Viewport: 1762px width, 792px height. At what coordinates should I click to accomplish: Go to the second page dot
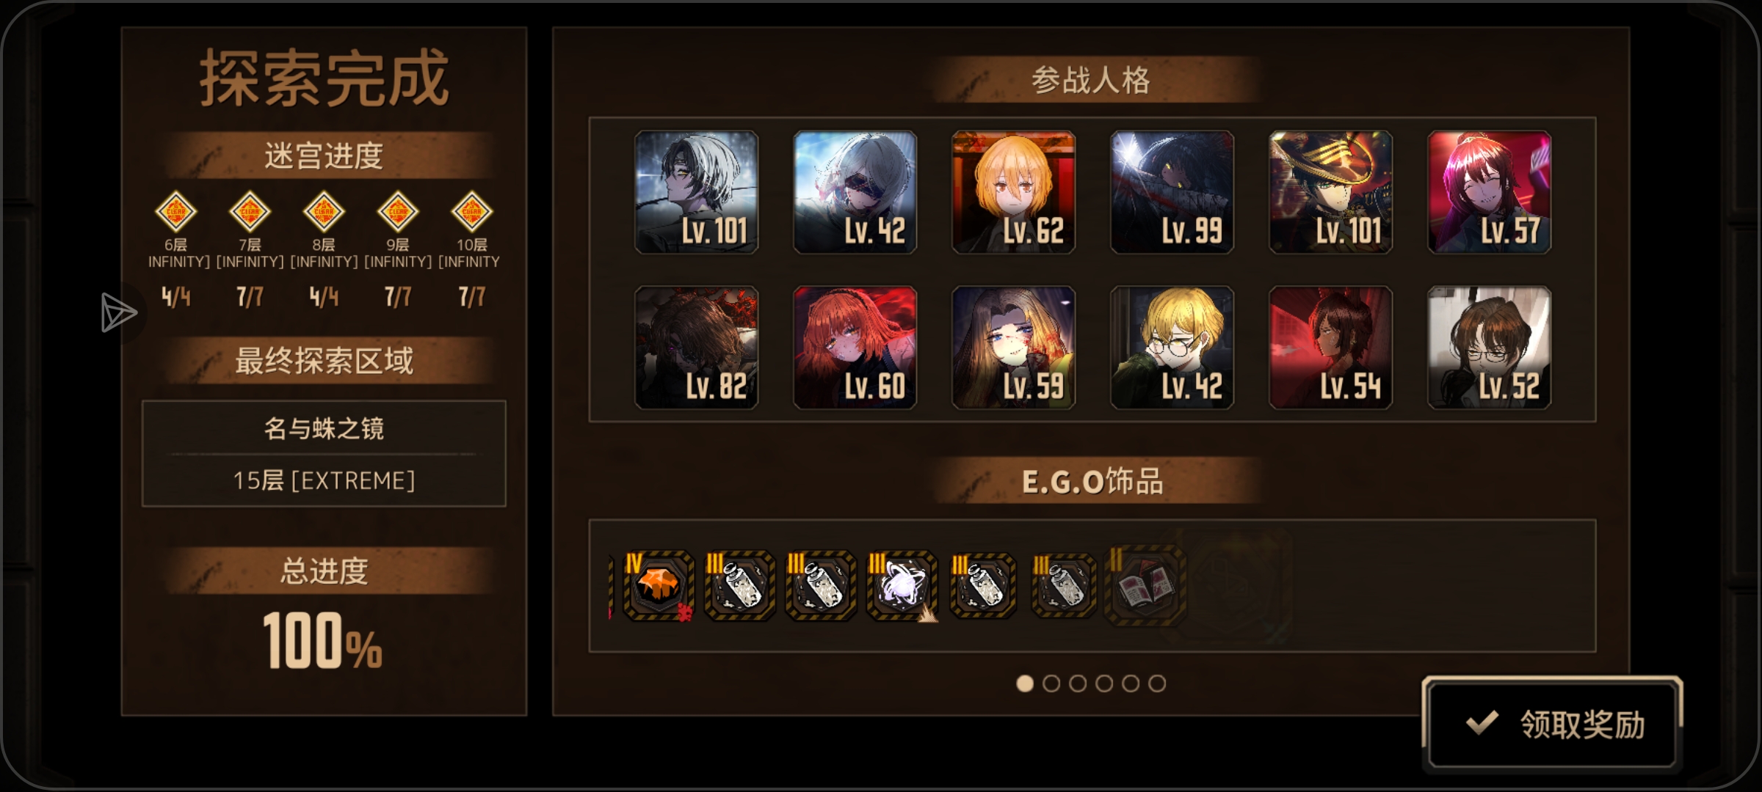click(1051, 683)
